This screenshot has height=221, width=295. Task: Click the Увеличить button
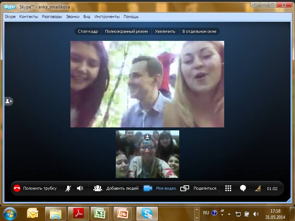[165, 31]
